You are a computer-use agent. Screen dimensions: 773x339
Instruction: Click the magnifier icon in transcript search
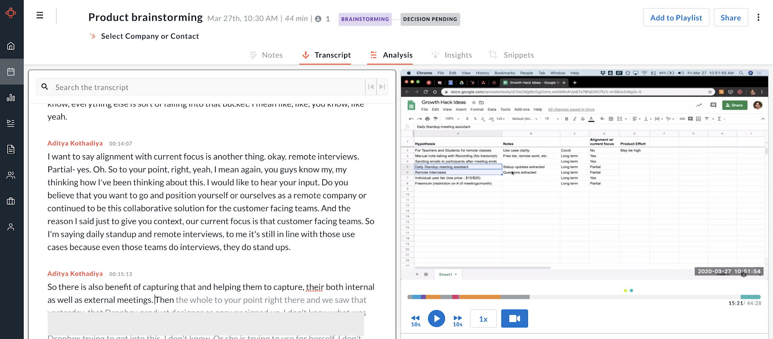45,87
